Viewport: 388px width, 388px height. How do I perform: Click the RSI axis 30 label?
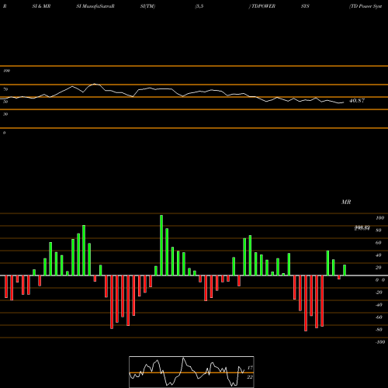click(5, 114)
